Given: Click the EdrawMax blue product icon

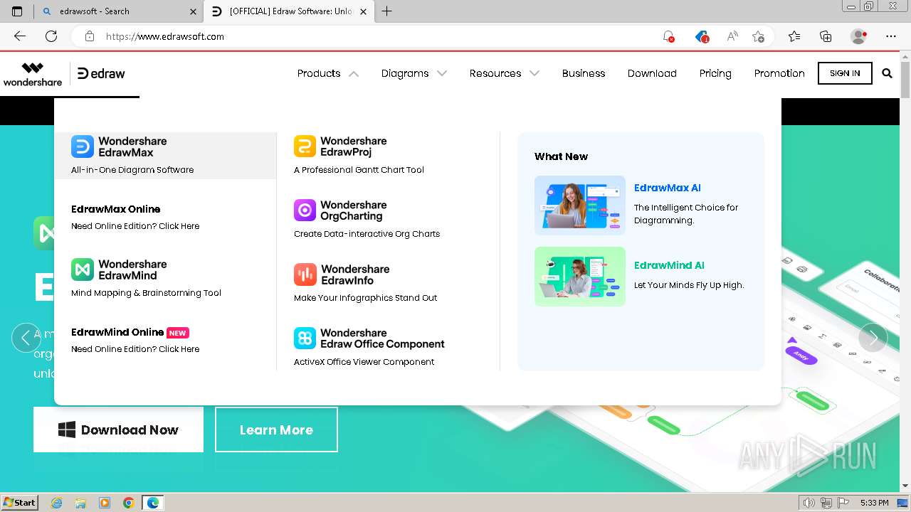Looking at the screenshot, I should (x=83, y=146).
